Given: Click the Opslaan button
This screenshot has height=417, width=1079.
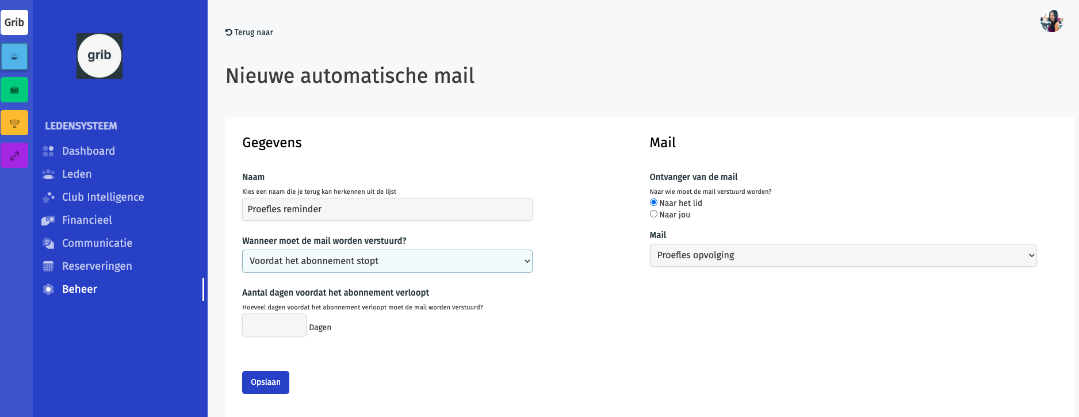Looking at the screenshot, I should pyautogui.click(x=266, y=382).
